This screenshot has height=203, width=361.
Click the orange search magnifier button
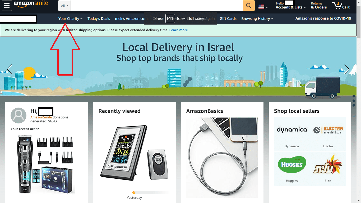(249, 6)
